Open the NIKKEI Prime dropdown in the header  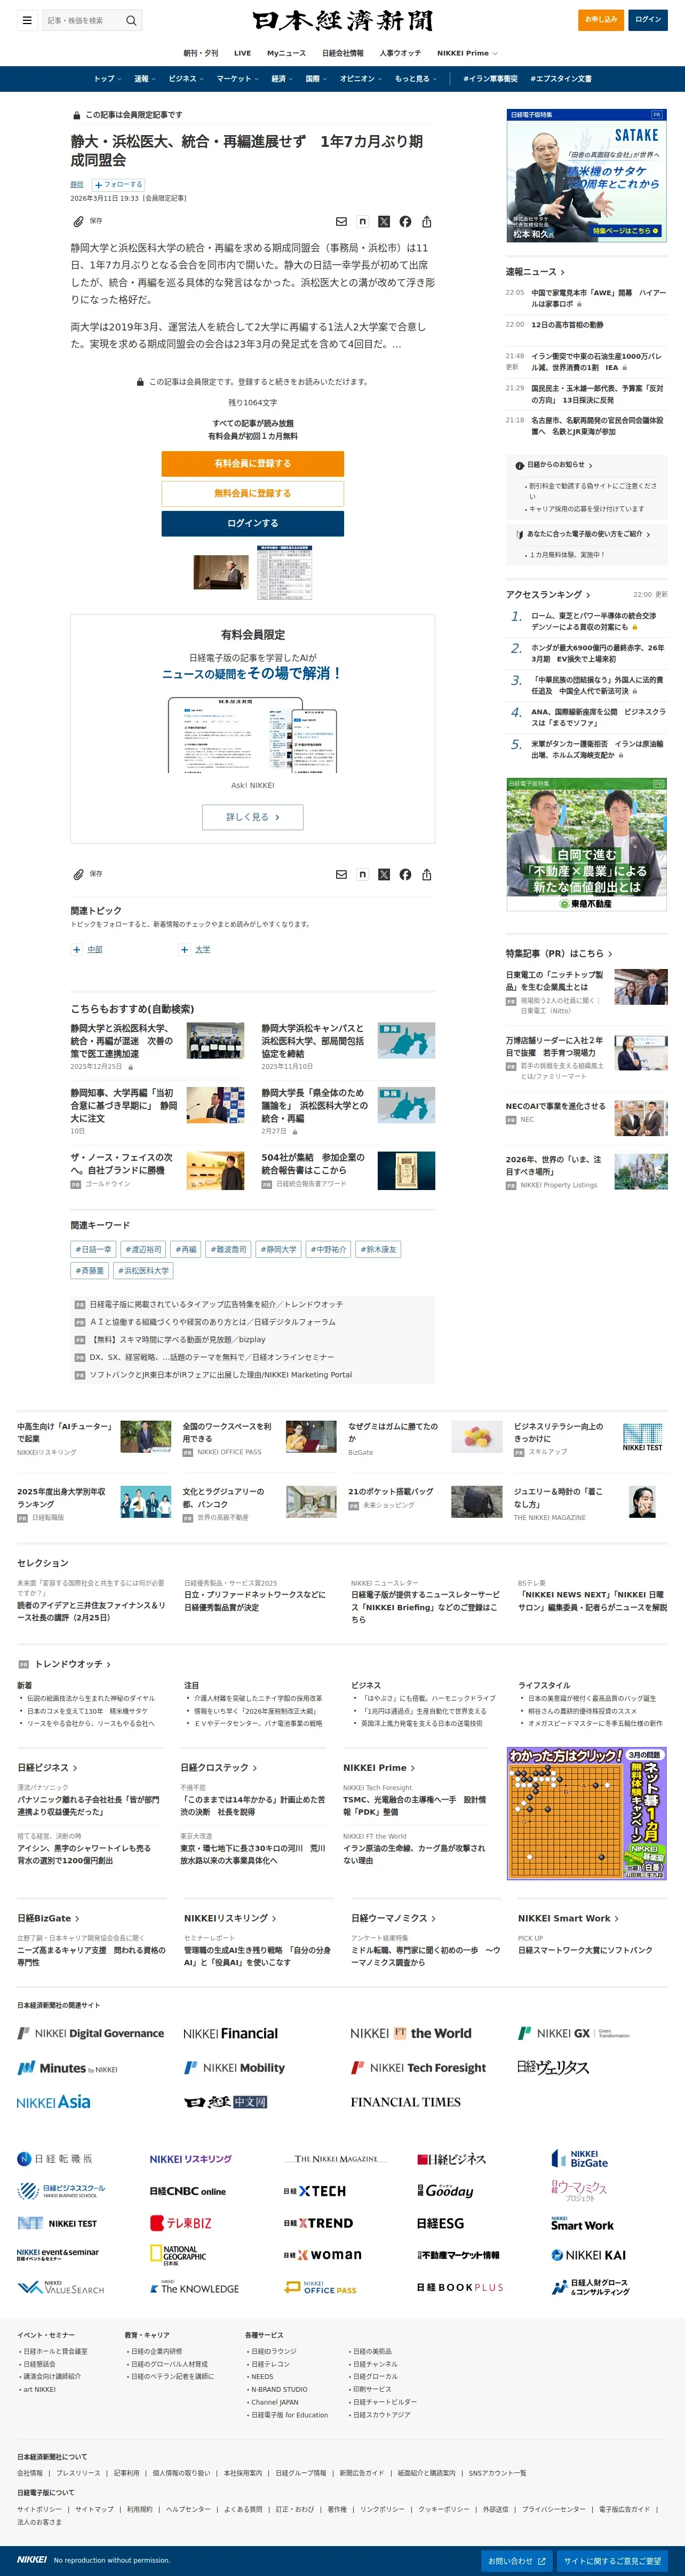coord(466,53)
